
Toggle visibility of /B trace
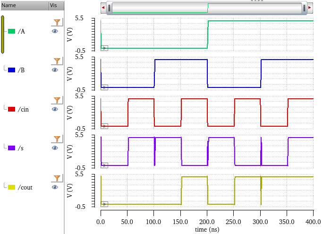(55, 70)
